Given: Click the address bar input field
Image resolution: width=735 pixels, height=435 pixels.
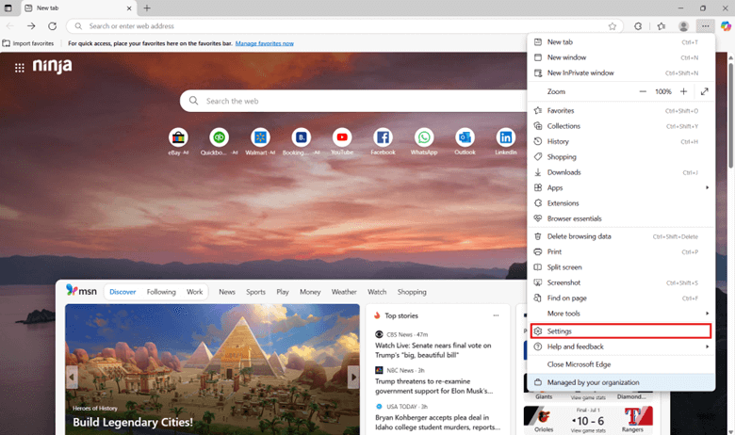Looking at the screenshot, I should (x=345, y=26).
